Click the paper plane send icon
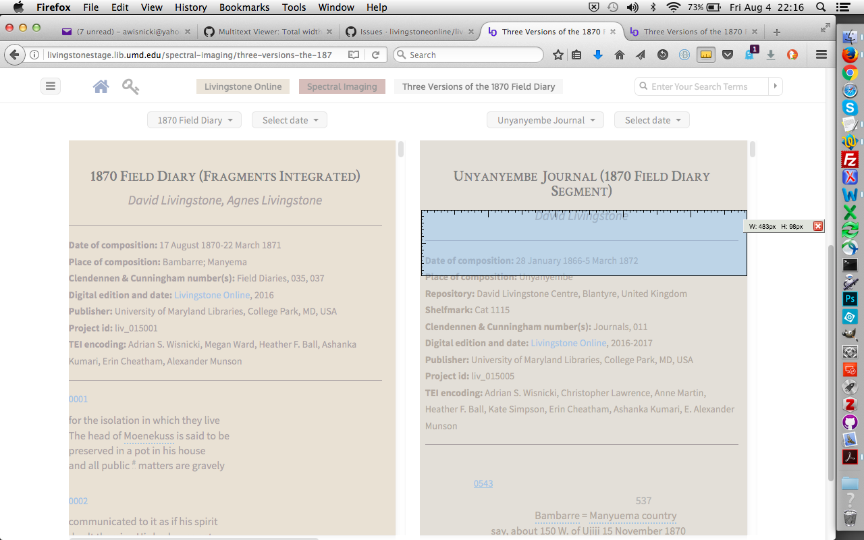Image resolution: width=864 pixels, height=540 pixels. tap(641, 55)
